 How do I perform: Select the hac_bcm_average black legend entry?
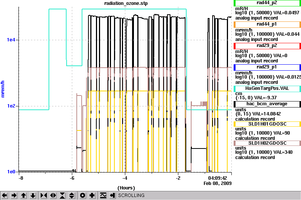point(267,104)
